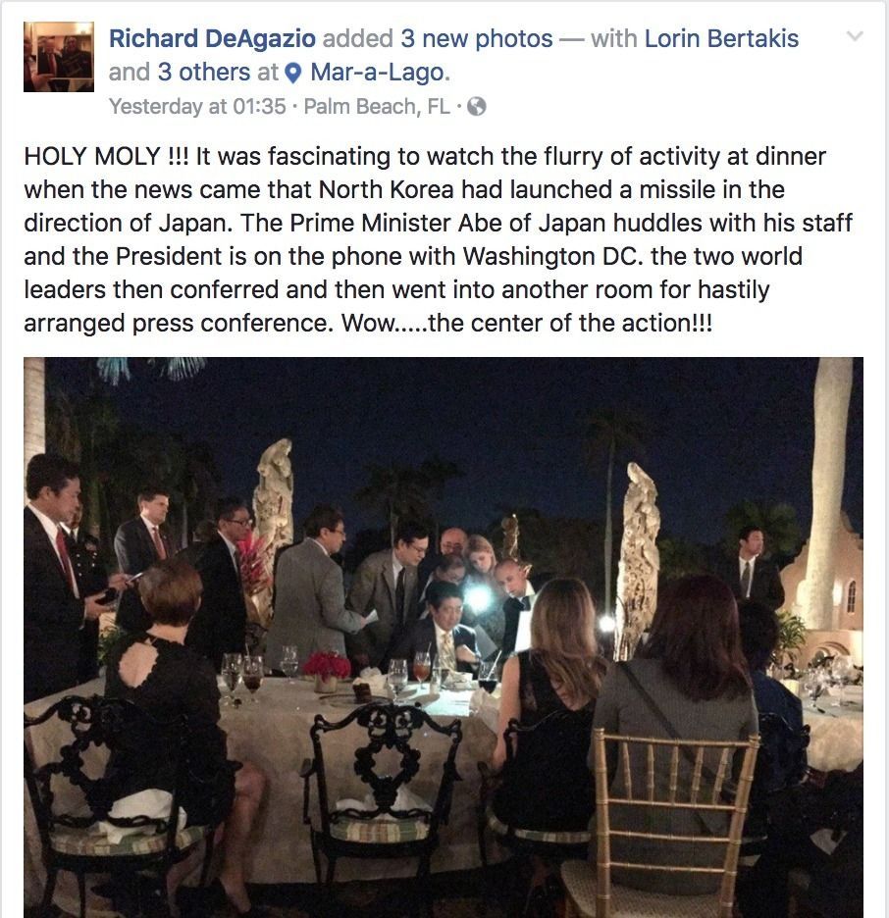889x918 pixels.
Task: Click the location pin icon
Action: 292,74
